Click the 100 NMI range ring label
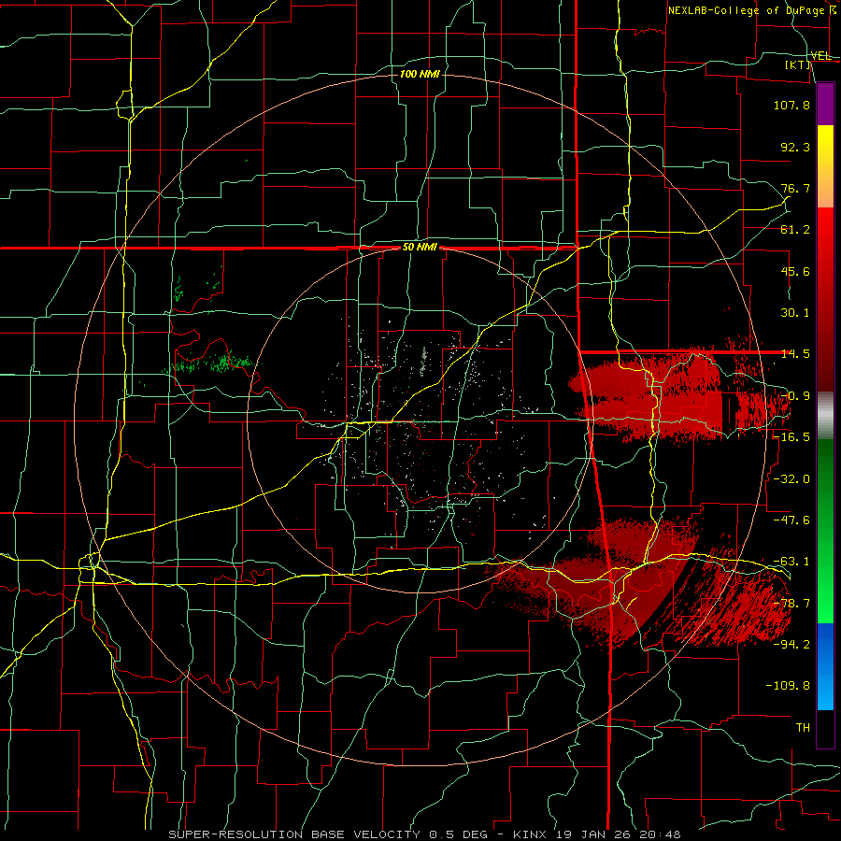This screenshot has height=841, width=841. (420, 74)
